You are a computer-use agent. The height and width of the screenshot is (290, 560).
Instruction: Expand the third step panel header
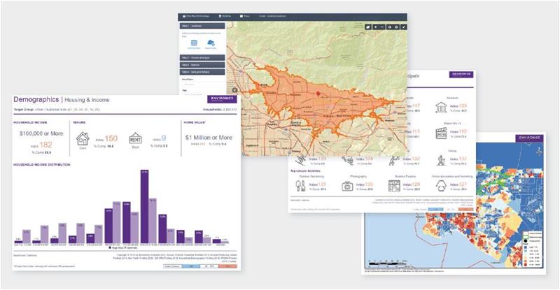[x=203, y=64]
